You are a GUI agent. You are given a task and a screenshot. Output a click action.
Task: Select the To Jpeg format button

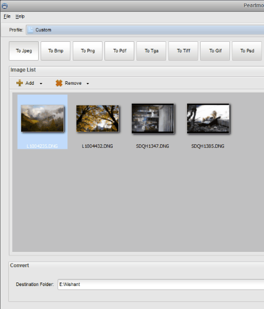(24, 51)
